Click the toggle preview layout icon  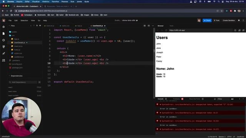click(149, 26)
